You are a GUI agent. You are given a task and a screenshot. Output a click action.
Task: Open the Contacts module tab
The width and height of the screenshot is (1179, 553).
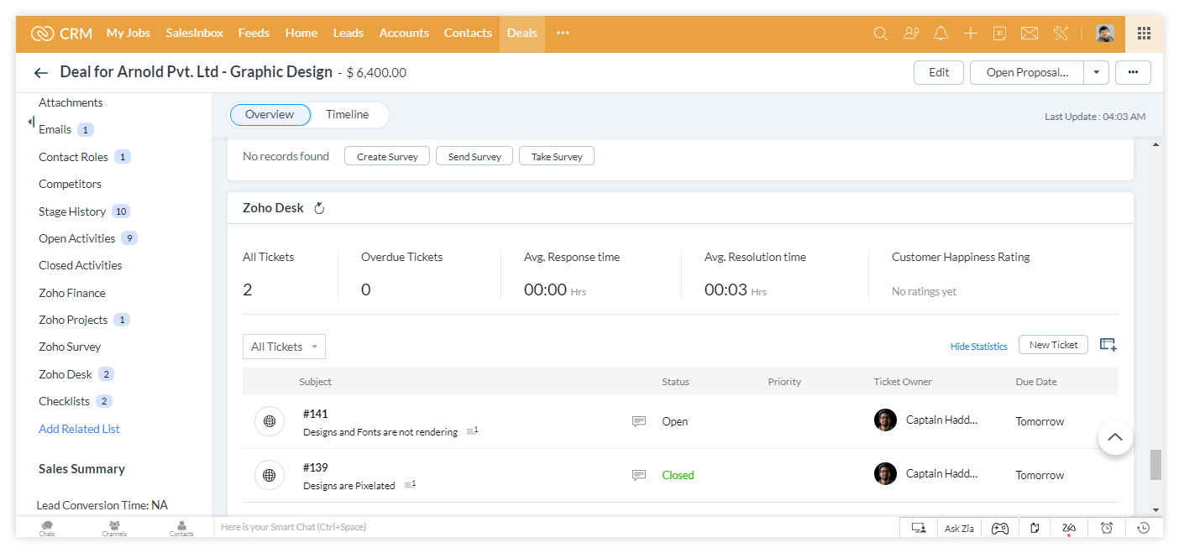(x=468, y=34)
